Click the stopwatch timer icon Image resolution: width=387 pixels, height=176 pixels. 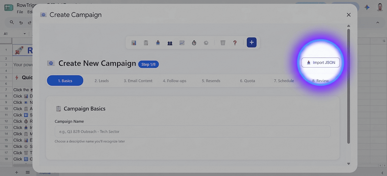tap(194, 43)
